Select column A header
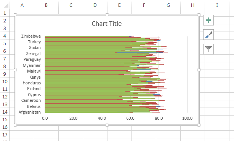 coord(22,5)
